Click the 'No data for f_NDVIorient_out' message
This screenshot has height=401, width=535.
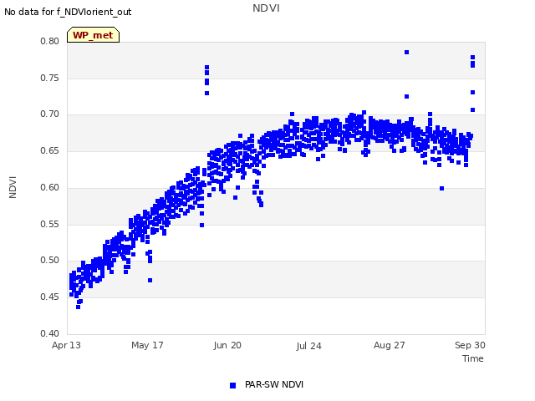[68, 12]
